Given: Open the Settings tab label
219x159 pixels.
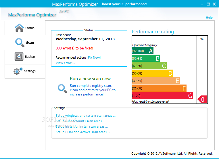Looking at the screenshot, I should tap(30, 71).
